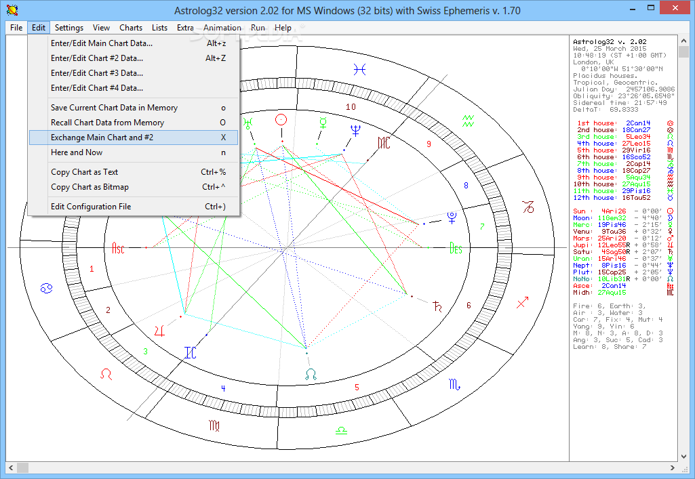Click the '1st house: 2Can14' row
Image resolution: width=695 pixels, height=479 pixels.
click(625, 123)
